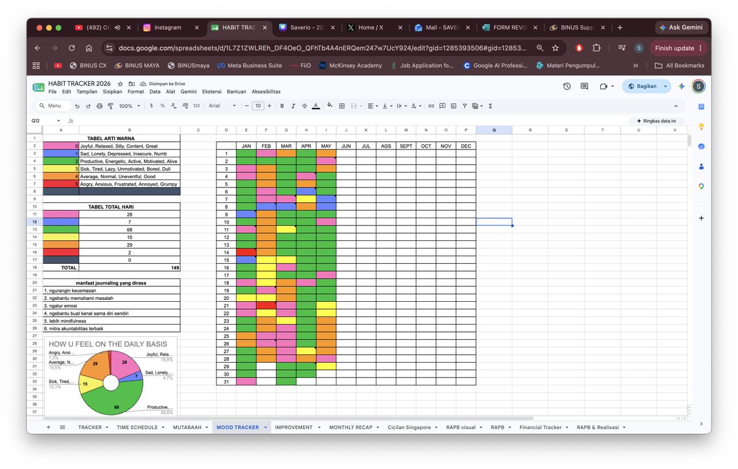The image size is (738, 469).
Task: Open the MOOD TRACKER tab arrow menu
Action: pyautogui.click(x=265, y=427)
